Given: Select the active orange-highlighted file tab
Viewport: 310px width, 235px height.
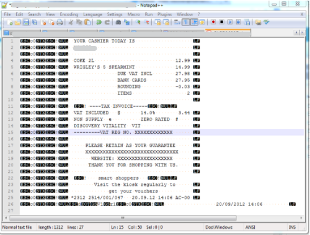Looking at the screenshot, I should [228, 32].
